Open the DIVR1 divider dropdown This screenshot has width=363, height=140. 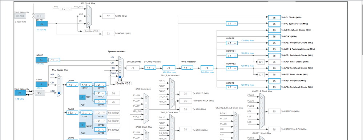100,102
